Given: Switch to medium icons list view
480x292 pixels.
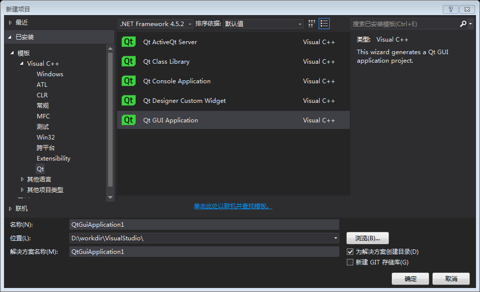Looking at the screenshot, I should click(x=324, y=24).
